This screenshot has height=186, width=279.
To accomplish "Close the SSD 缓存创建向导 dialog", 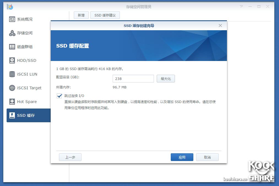I will [x=220, y=25].
